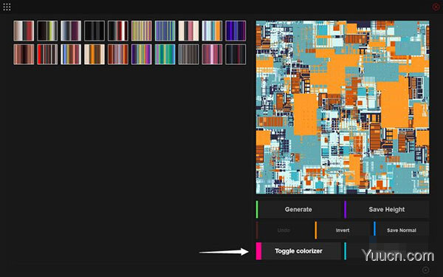Click the Save Normal button
443x277 pixels.
[x=401, y=230]
